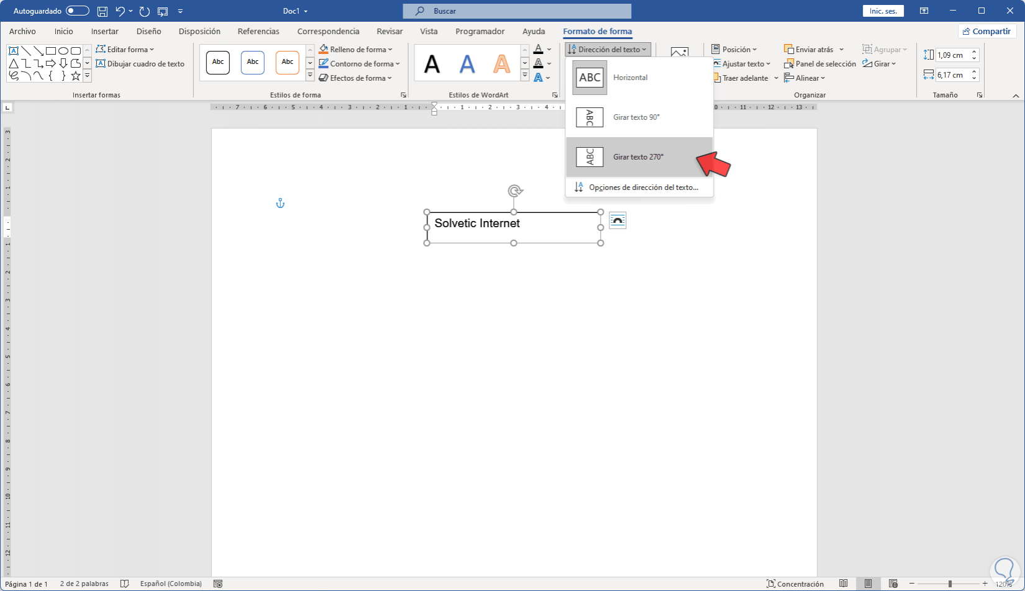Image resolution: width=1025 pixels, height=591 pixels.
Task: Click the macro recording icon in status bar
Action: coord(217,584)
